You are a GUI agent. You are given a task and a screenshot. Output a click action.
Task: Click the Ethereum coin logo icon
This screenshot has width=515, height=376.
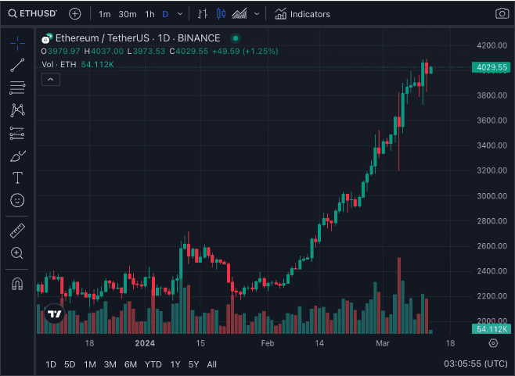pyautogui.click(x=47, y=38)
